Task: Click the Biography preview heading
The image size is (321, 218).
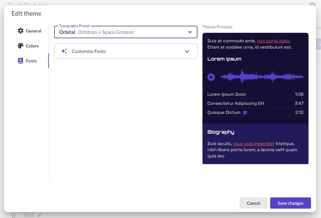Action: point(221,132)
